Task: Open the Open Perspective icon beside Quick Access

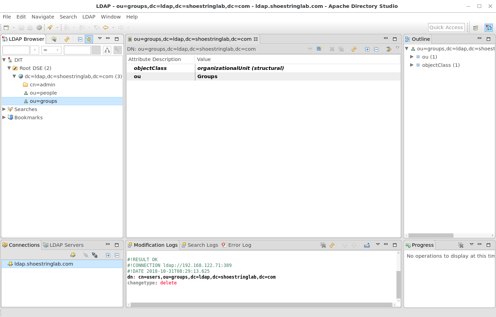Action: tap(476, 28)
